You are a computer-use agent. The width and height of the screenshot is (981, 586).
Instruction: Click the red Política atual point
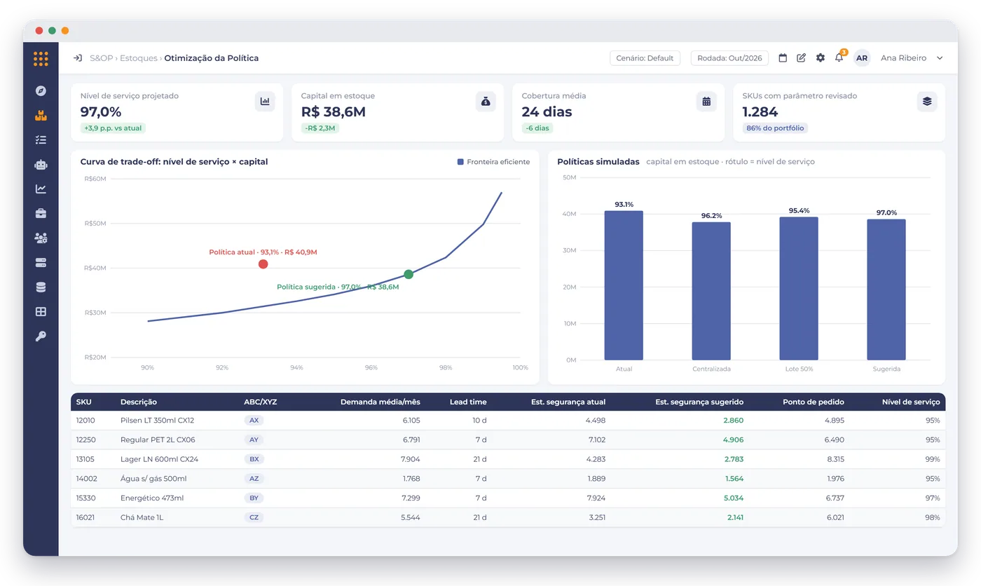263,264
